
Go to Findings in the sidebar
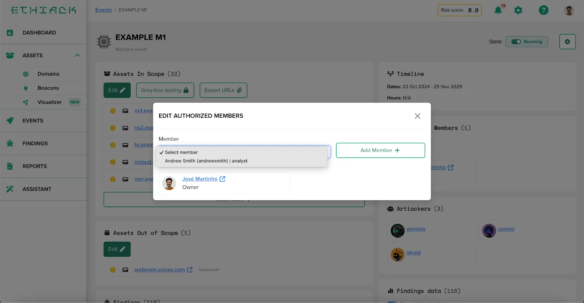coord(35,144)
